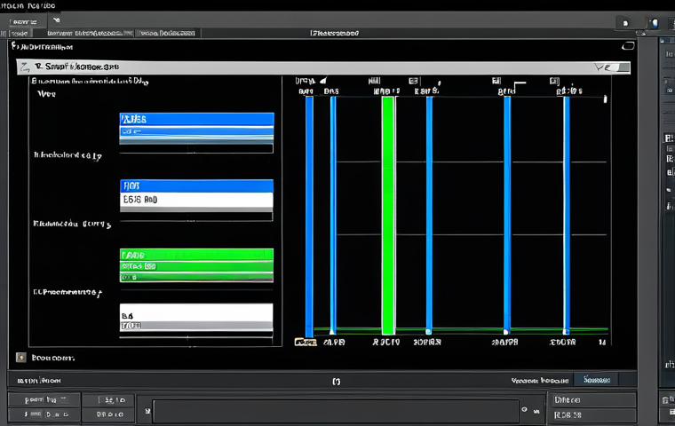Click the tall green bar in the chart
The image size is (675, 426).
pyautogui.click(x=388, y=215)
